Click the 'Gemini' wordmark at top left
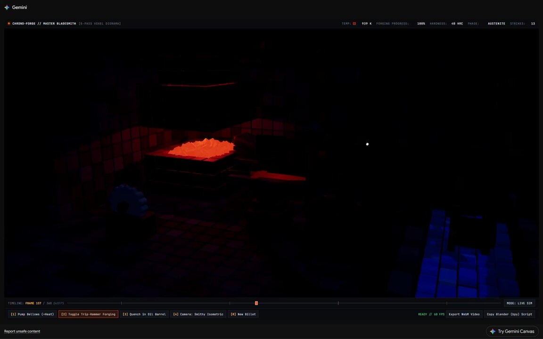This screenshot has height=339, width=543. [19, 7]
